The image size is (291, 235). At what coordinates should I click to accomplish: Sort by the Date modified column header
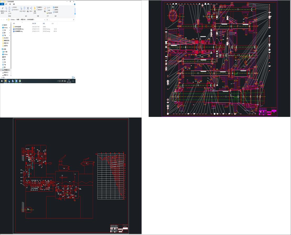[x=34, y=24]
